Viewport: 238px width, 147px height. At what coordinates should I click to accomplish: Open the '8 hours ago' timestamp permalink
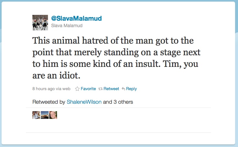tap(43, 89)
